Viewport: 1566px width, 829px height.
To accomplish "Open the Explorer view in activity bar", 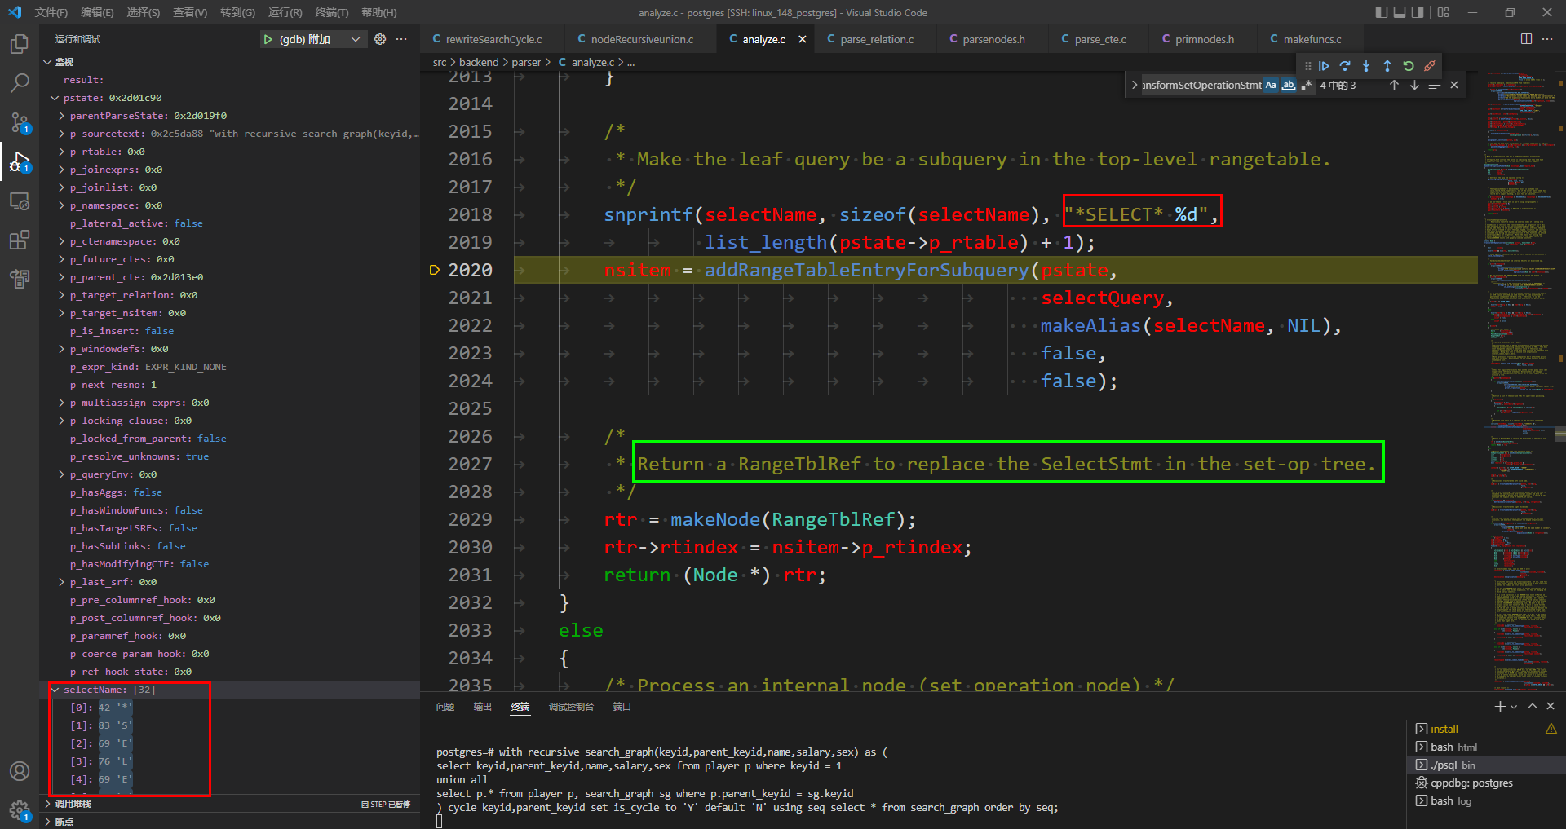I will pos(20,44).
